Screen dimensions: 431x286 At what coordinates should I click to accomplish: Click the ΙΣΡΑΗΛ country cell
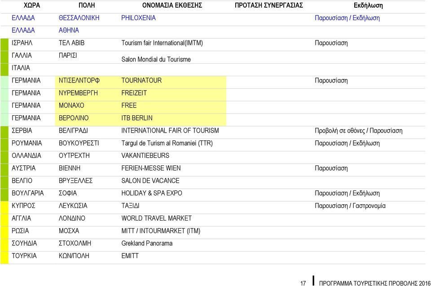22,43
